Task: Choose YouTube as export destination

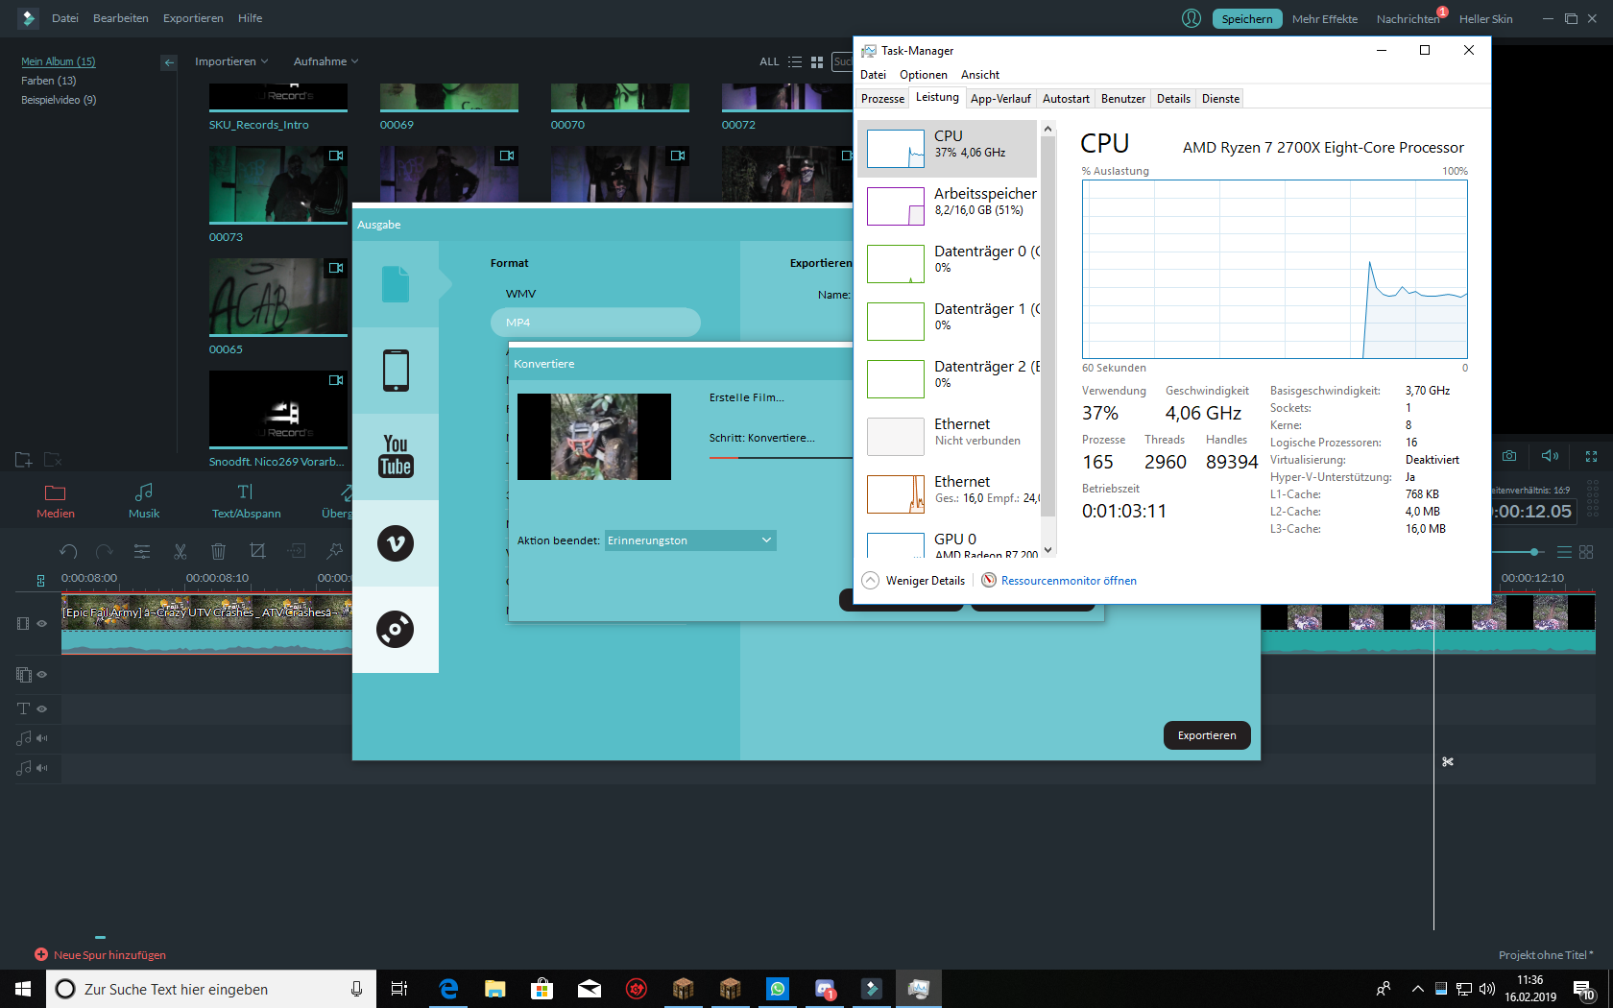Action: point(396,457)
